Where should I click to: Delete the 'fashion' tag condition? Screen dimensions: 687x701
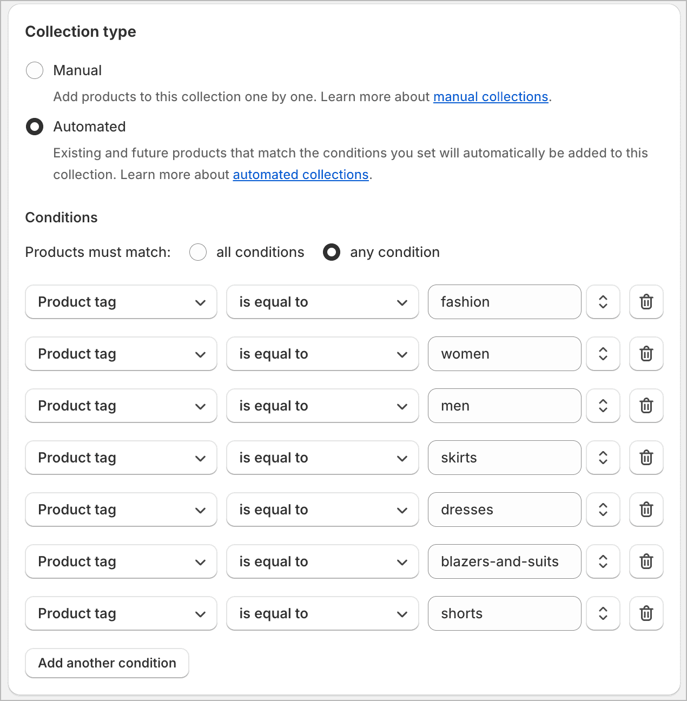click(646, 302)
